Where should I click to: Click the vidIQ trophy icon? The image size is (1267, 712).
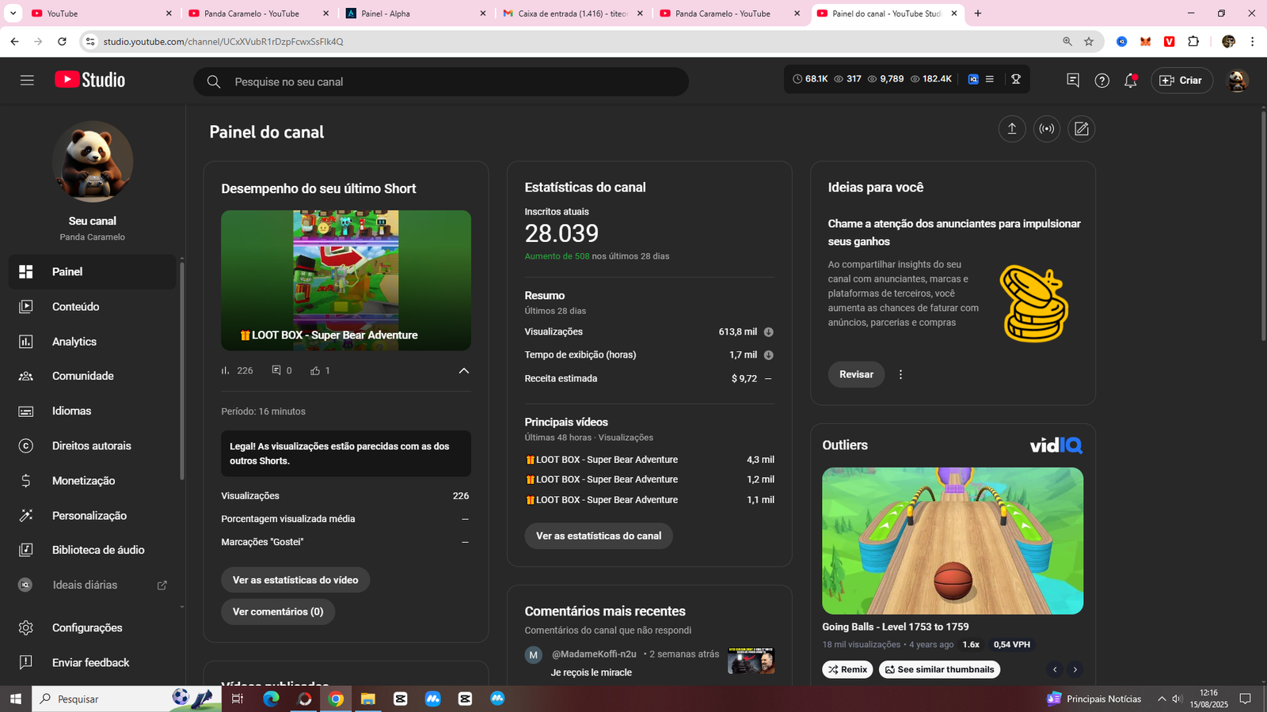point(1016,79)
